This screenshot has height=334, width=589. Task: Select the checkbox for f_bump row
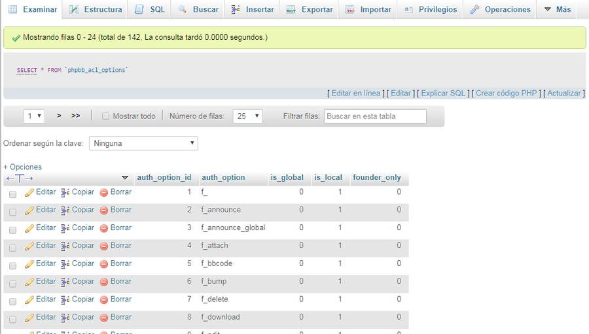[x=12, y=283]
